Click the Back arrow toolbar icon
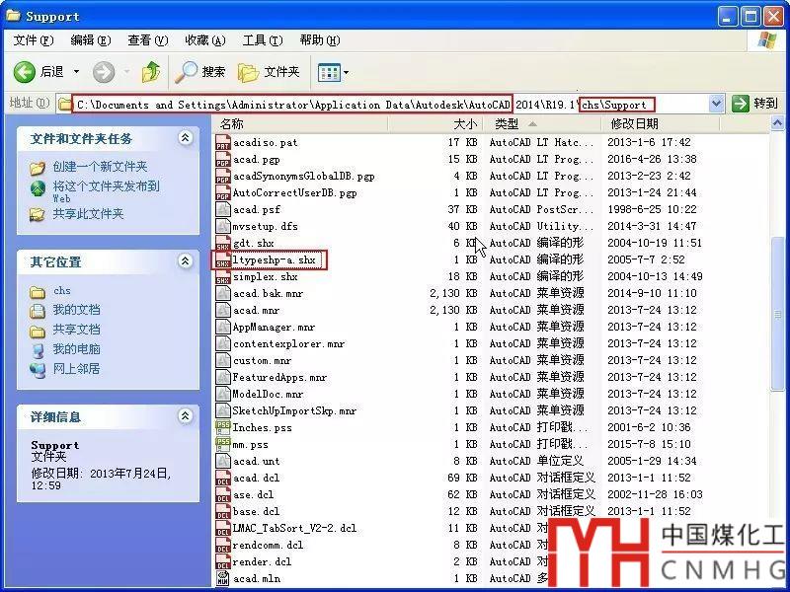The height and width of the screenshot is (592, 790). (x=27, y=72)
